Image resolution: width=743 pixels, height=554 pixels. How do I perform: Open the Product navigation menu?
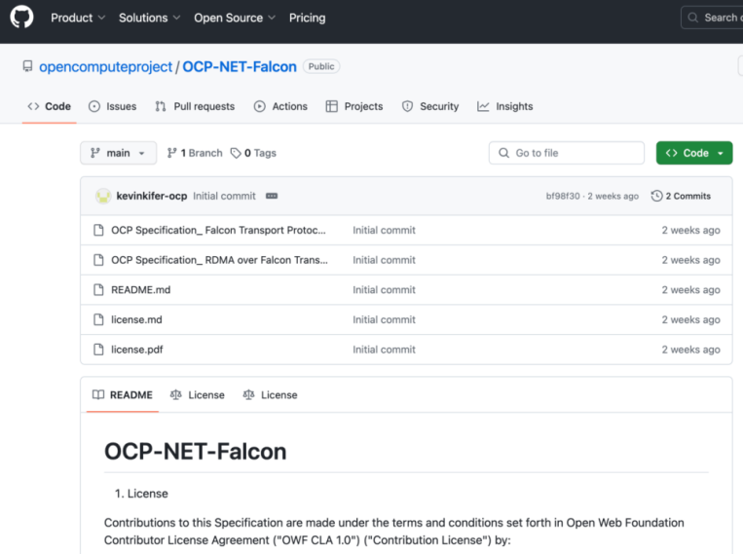tap(78, 18)
